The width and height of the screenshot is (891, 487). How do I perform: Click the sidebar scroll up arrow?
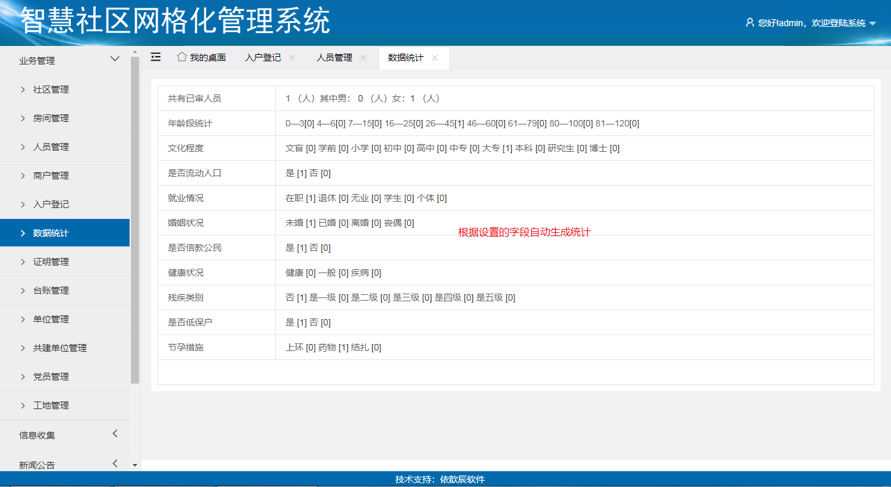click(x=135, y=51)
